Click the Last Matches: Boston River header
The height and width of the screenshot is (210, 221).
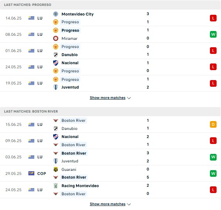[x=111, y=111]
